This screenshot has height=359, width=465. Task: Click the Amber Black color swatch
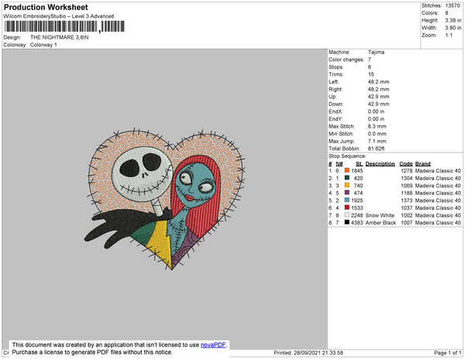[347, 222]
